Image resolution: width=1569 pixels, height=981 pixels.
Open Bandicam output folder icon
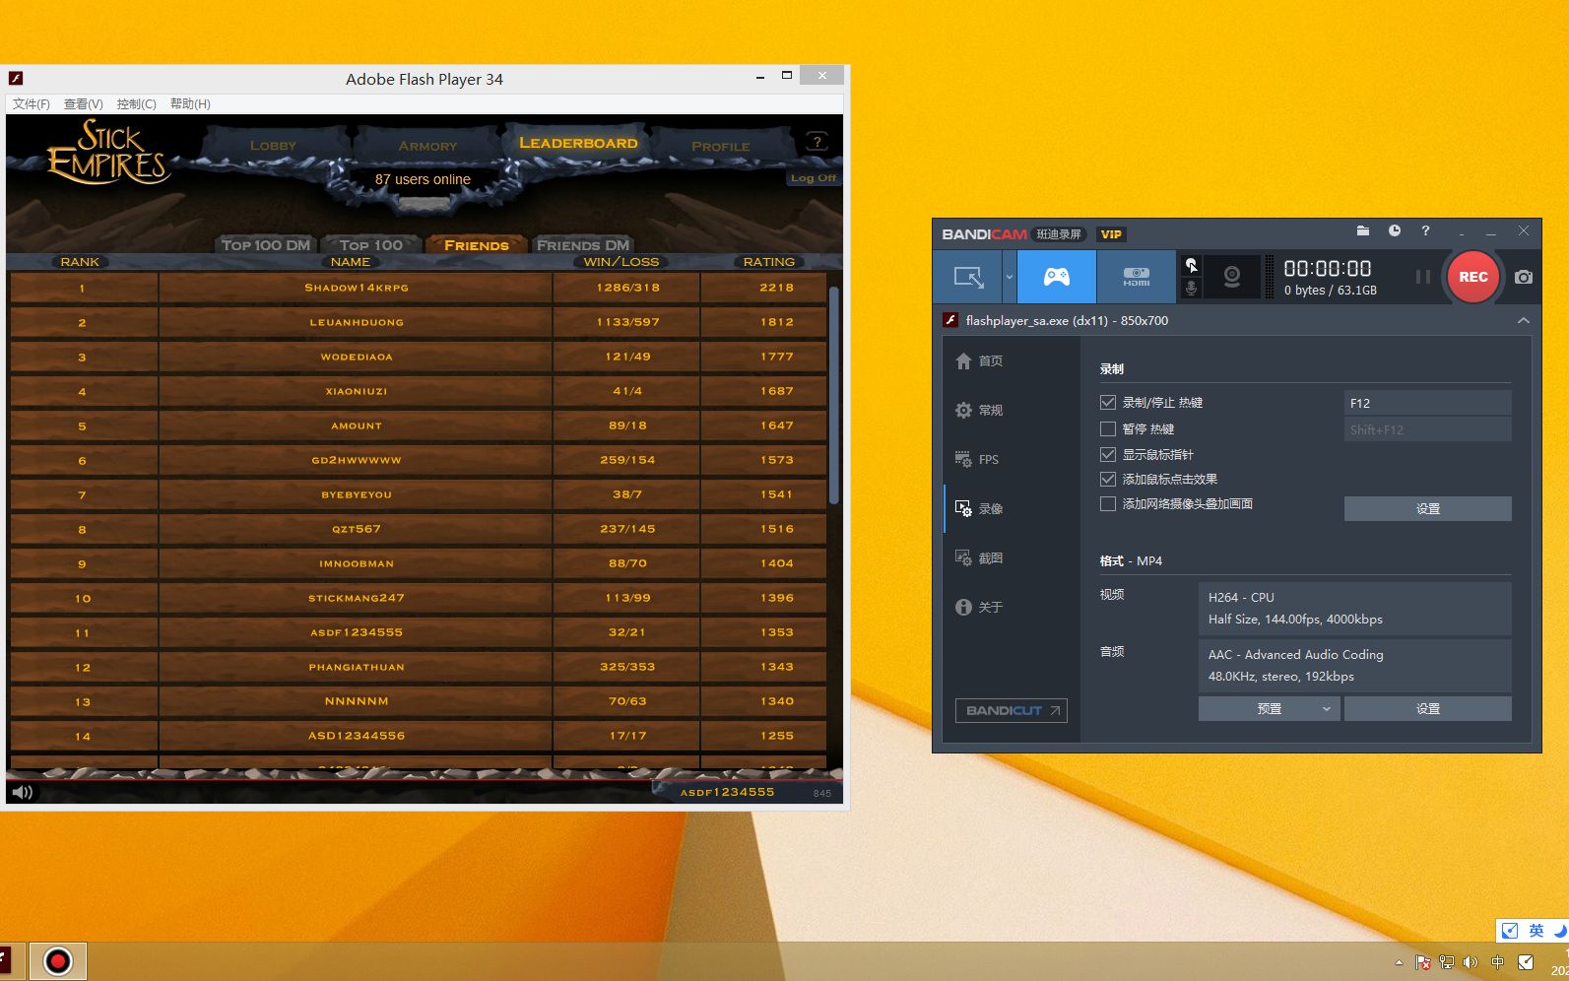pos(1363,230)
